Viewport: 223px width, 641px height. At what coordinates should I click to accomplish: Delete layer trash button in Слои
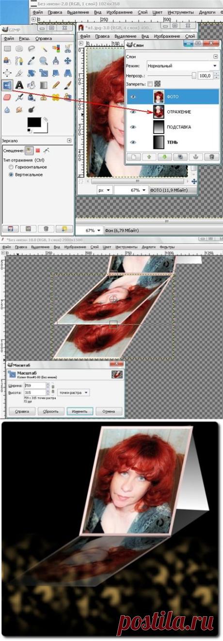(211, 157)
